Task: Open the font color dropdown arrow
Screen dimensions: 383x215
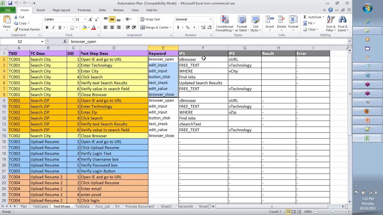Action: coord(98,27)
